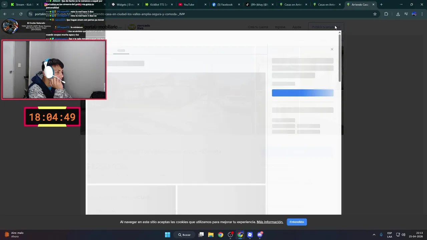Image resolution: width=427 pixels, height=240 pixels.
Task: Switch to the KickBot TTS tab
Action: tap(159, 5)
